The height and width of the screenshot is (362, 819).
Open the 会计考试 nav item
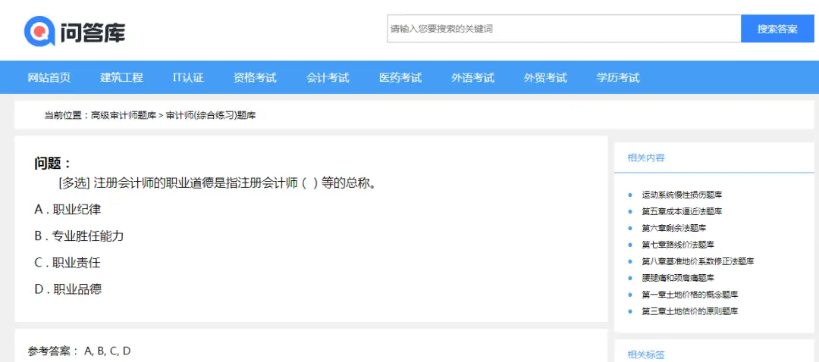(x=328, y=78)
